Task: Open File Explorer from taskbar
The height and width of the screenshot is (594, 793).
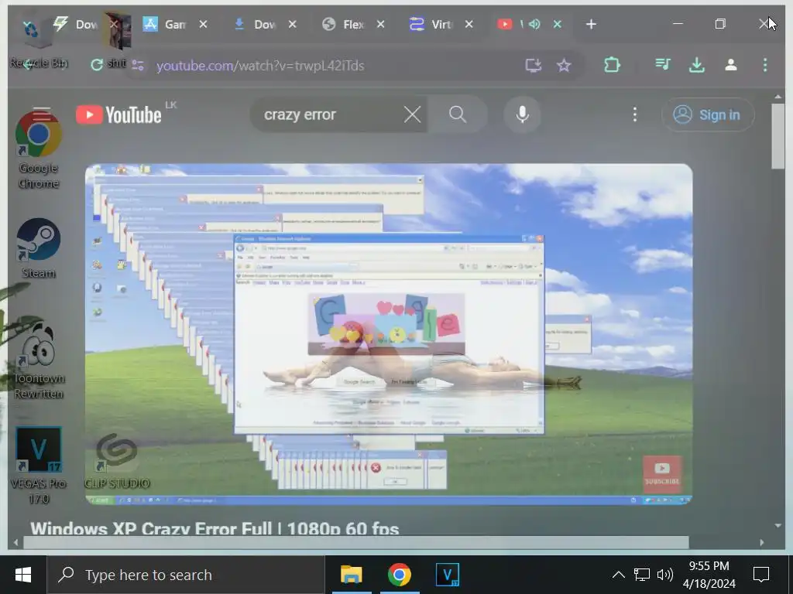Action: pos(352,575)
